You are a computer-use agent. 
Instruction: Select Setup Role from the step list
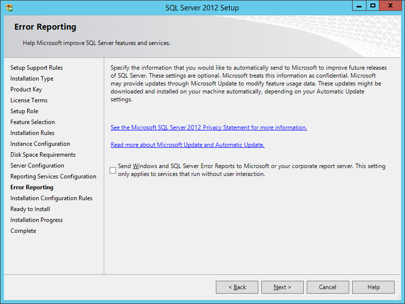point(24,111)
